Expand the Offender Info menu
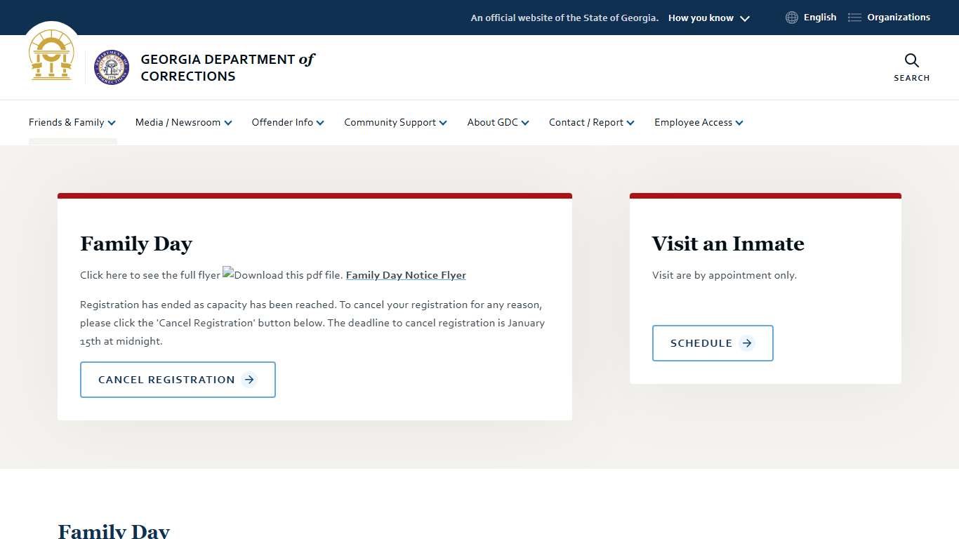 click(x=288, y=122)
